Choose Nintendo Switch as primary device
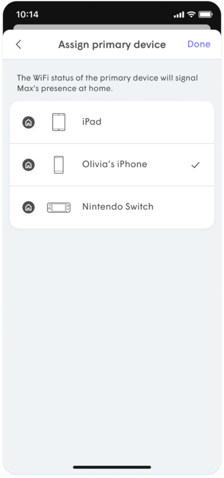The width and height of the screenshot is (224, 478). point(112,207)
